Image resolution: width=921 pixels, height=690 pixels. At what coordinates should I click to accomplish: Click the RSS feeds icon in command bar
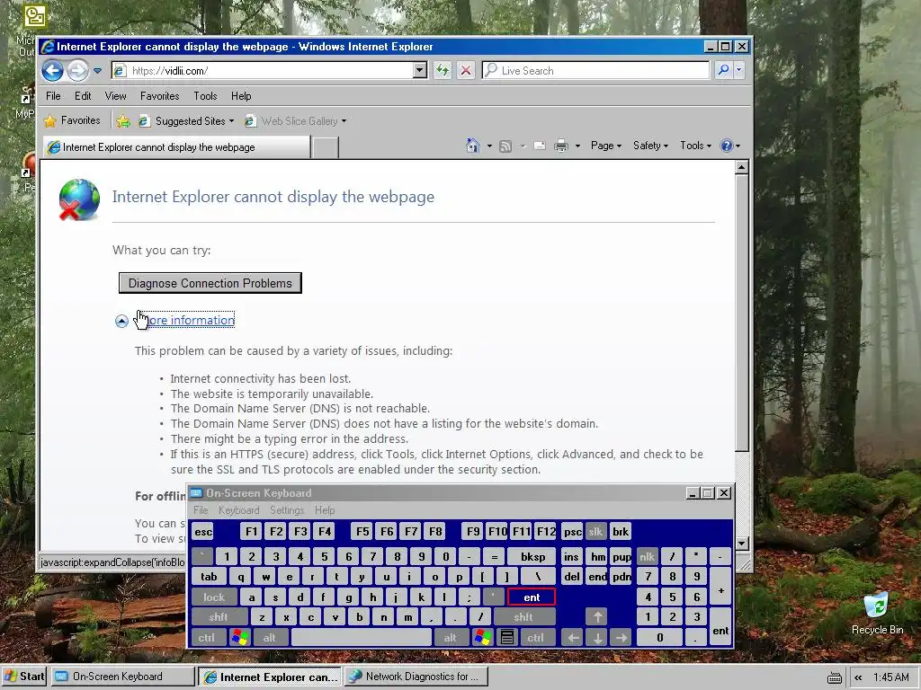505,146
